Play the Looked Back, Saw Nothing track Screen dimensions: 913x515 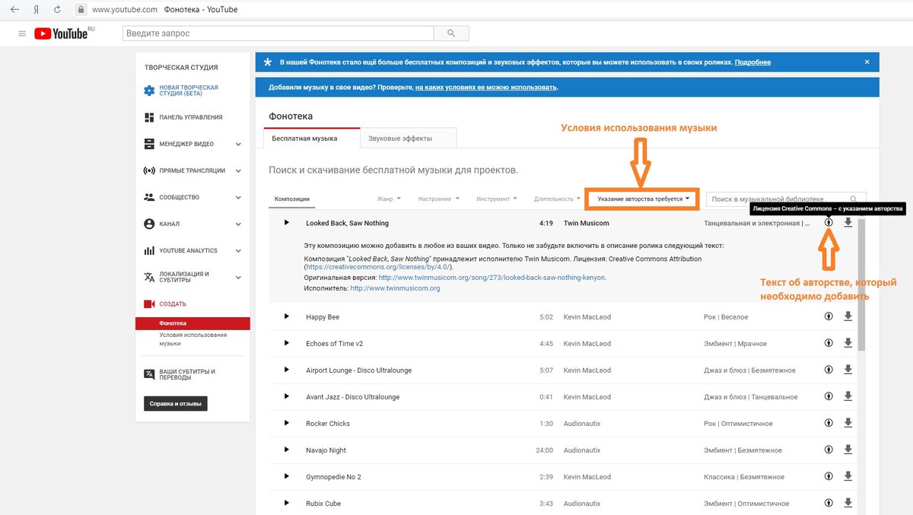[x=286, y=222]
